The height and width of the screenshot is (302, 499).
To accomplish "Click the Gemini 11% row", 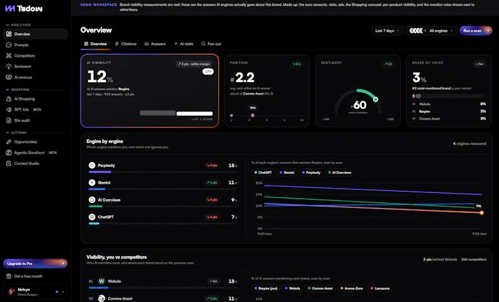I will tap(163, 184).
